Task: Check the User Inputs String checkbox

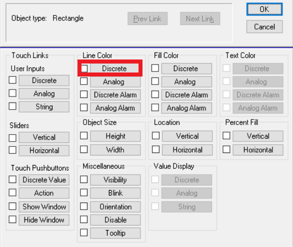Action: point(12,106)
